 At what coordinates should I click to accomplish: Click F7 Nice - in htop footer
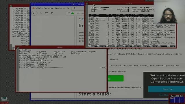coord(145,47)
